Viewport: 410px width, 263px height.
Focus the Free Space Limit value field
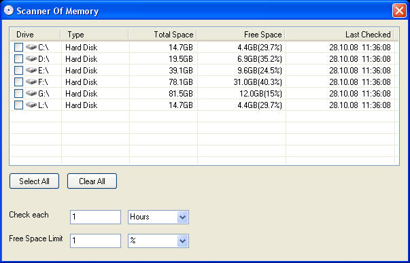tap(95, 241)
